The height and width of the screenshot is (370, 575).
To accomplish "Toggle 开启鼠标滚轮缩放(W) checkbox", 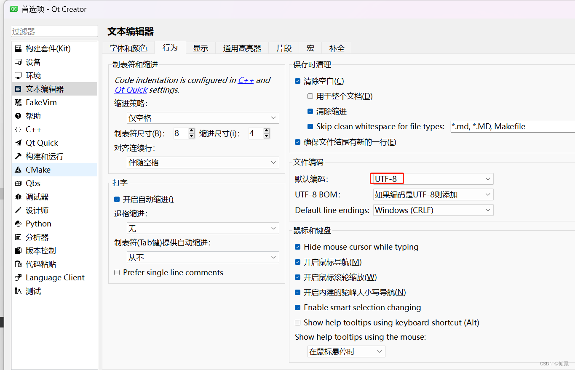I will [x=298, y=277].
